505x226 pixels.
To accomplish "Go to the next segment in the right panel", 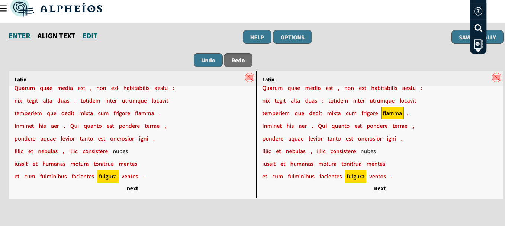I will (380, 188).
